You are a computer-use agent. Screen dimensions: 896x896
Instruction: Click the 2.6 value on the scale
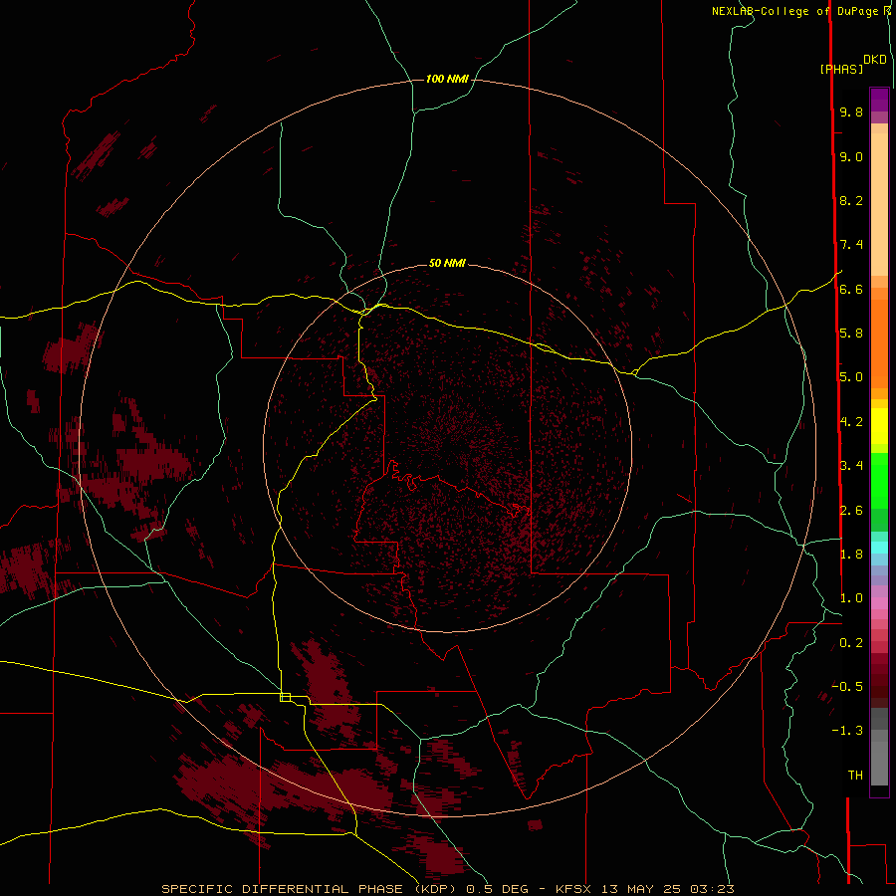pyautogui.click(x=851, y=511)
